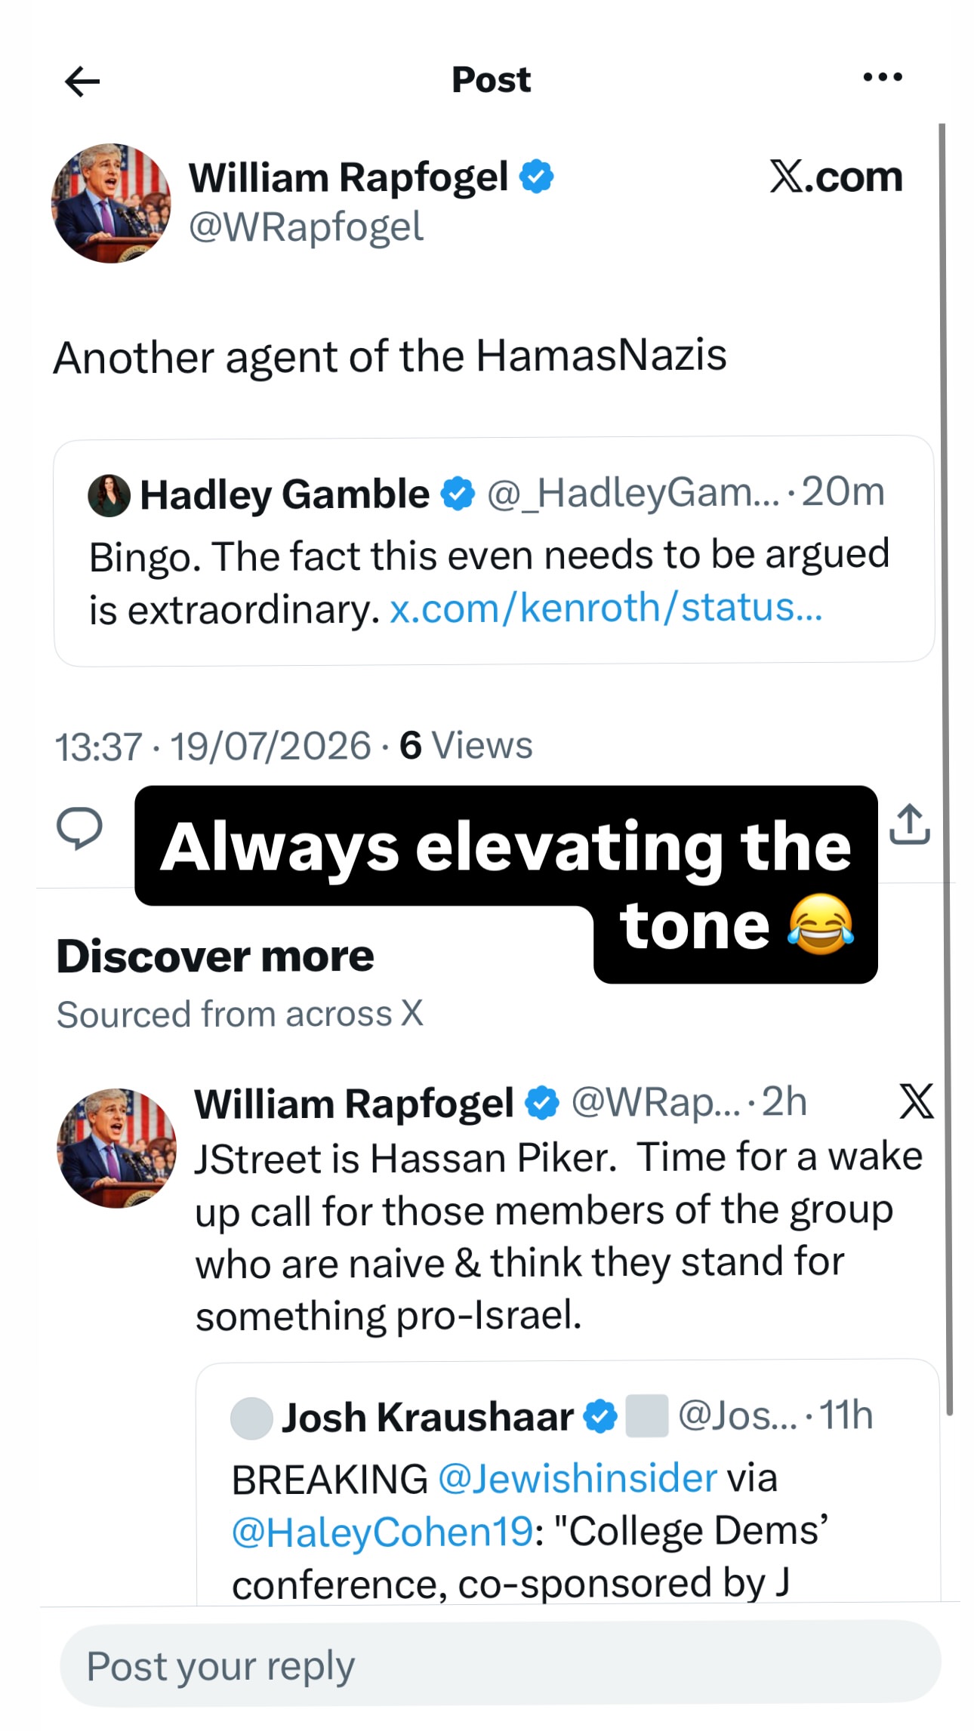Tap Hadley Gamble's blue verified checkmark
The height and width of the screenshot is (1731, 974).
458,494
